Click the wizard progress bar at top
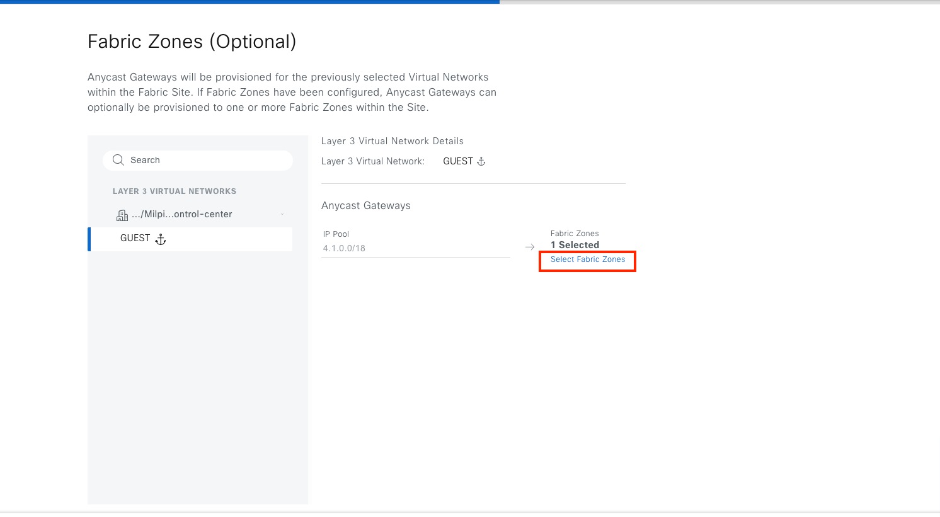Image resolution: width=940 pixels, height=517 pixels. click(x=249, y=2)
